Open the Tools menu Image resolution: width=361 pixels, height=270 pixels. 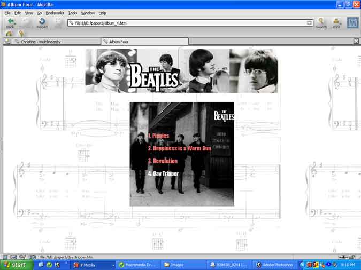[x=72, y=13]
